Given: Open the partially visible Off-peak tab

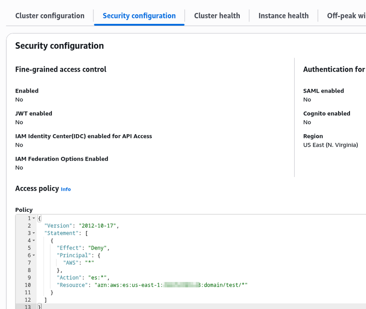Looking at the screenshot, I should (346, 16).
